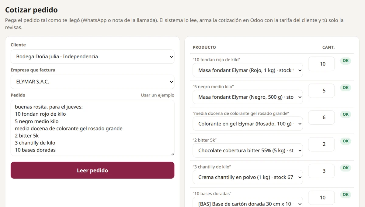Screen dimensions: 365x207
Task: Click inside the Pedido text area
Action: pyautogui.click(x=92, y=128)
